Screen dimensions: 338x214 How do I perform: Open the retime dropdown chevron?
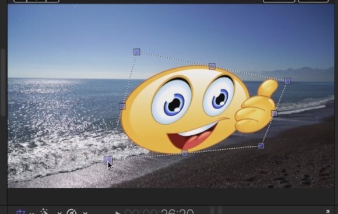click(x=85, y=213)
